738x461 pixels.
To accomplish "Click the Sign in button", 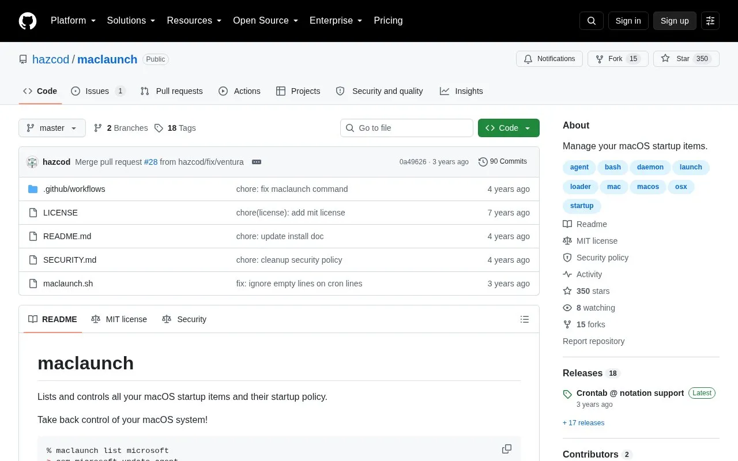I will click(628, 21).
